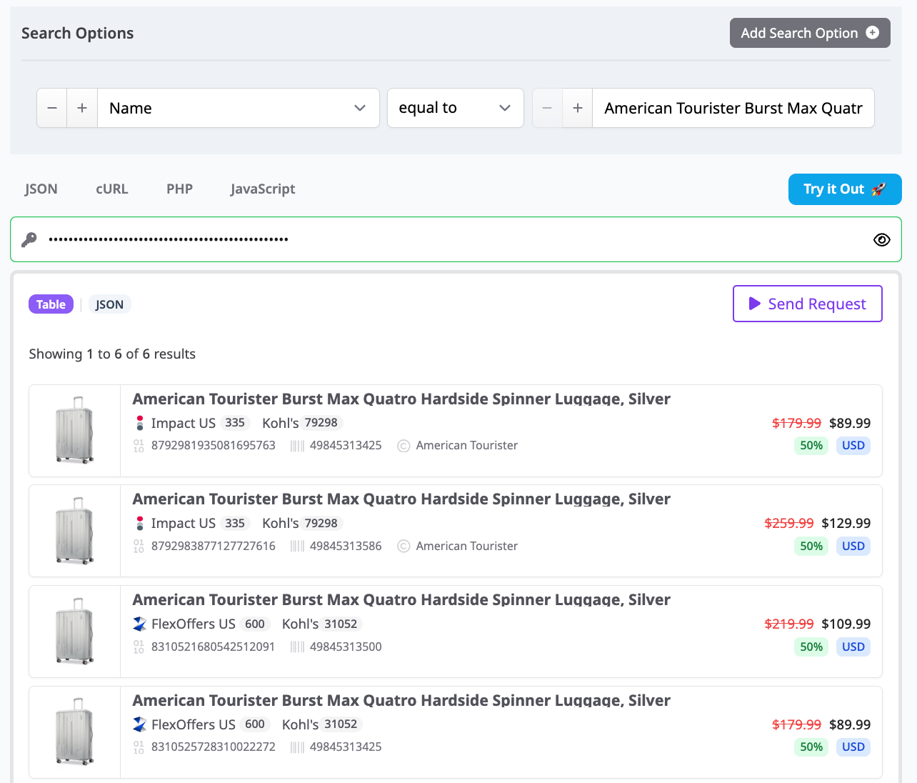
Task: Click the 79298 Kohl's badge in $129.99 result
Action: (321, 523)
